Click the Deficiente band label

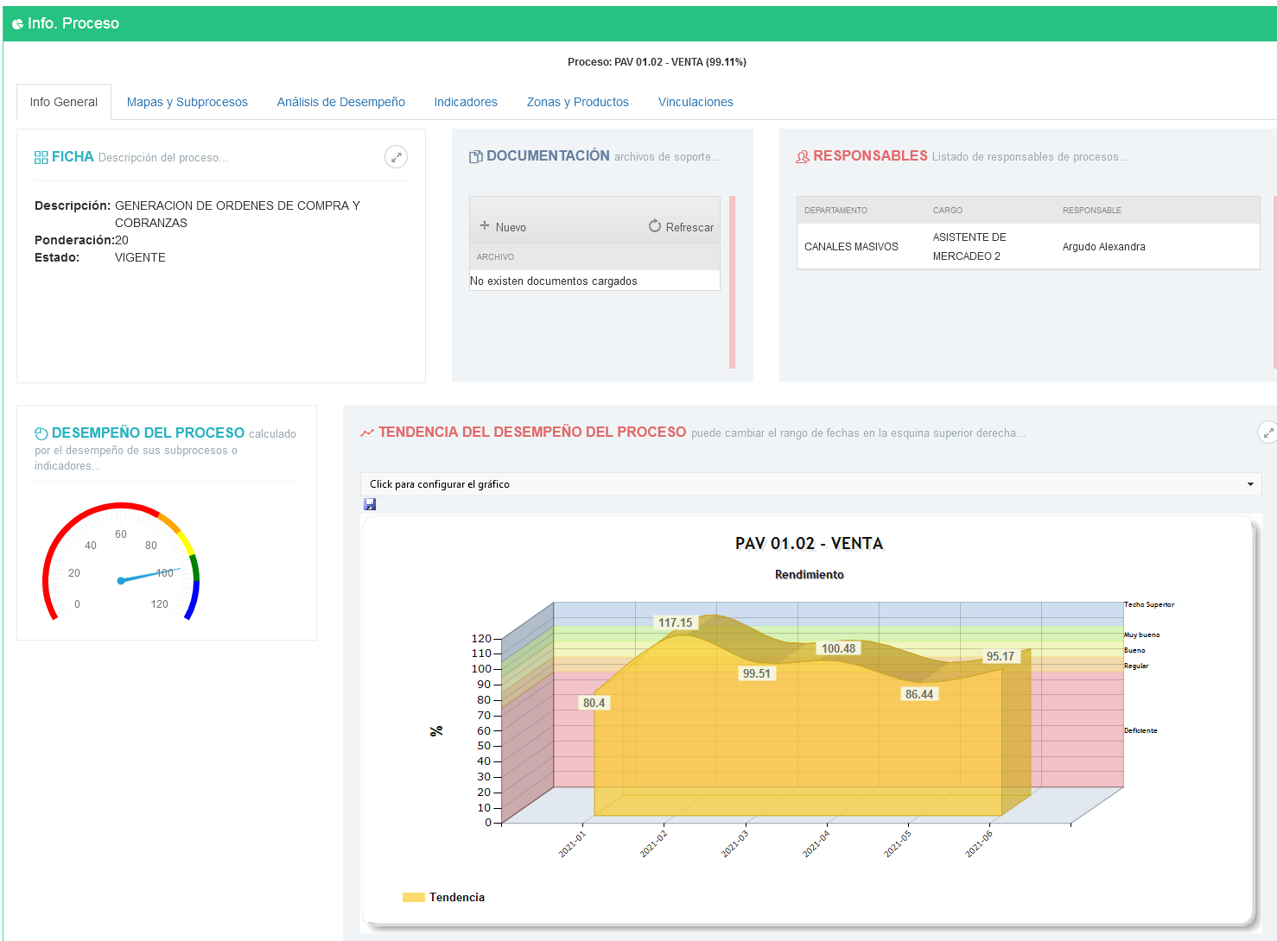point(1140,730)
